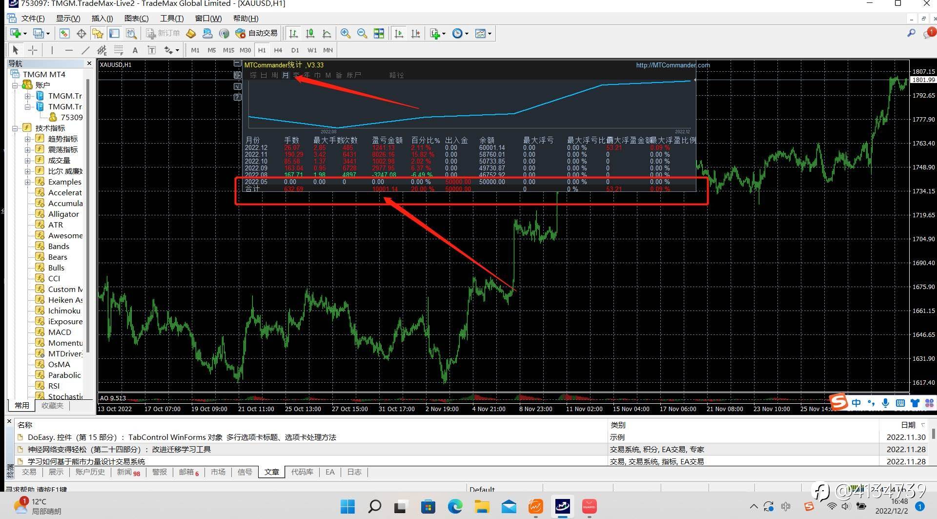Open Microsoft Edge from the taskbar

pos(455,506)
